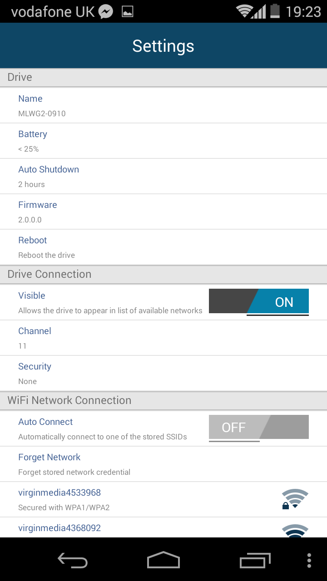
Task: Tap Reboot to reboot the drive
Action: 33,247
